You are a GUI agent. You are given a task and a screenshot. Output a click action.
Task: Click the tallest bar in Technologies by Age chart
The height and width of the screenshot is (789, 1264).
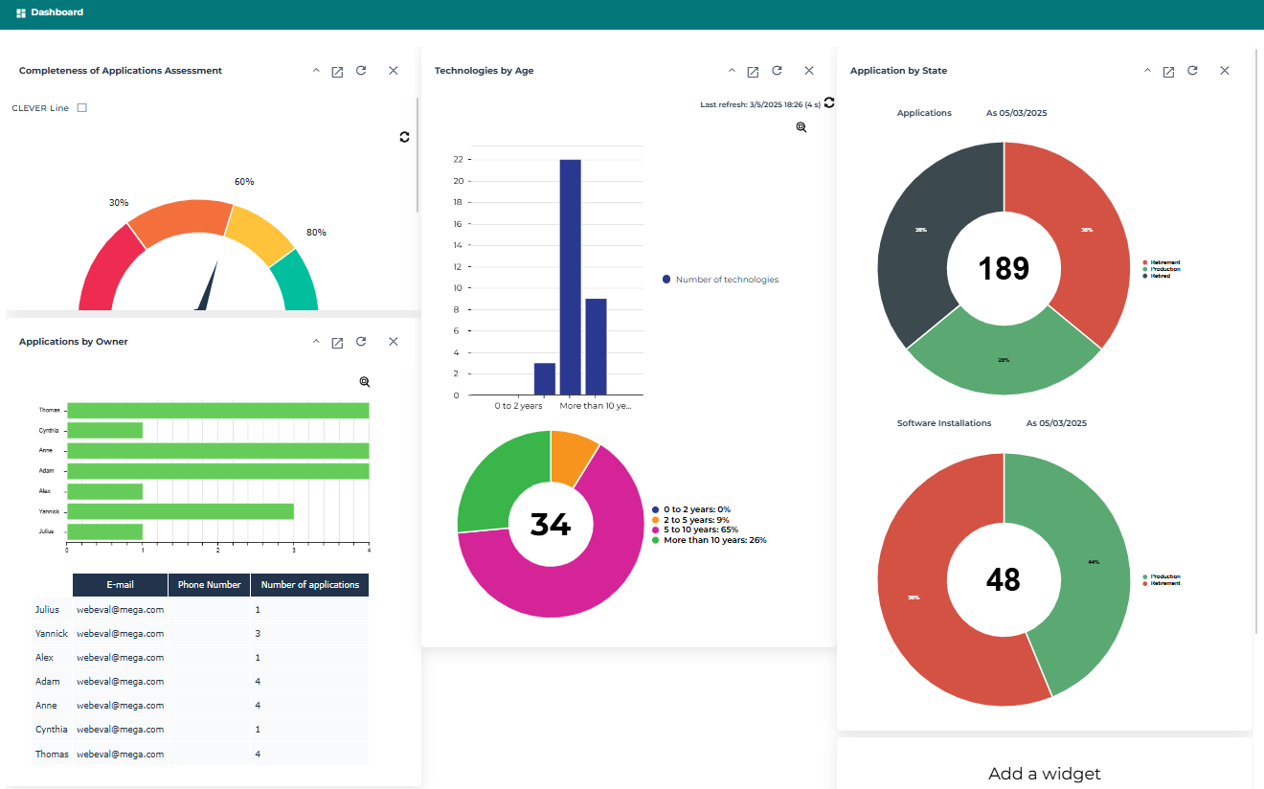click(x=571, y=277)
